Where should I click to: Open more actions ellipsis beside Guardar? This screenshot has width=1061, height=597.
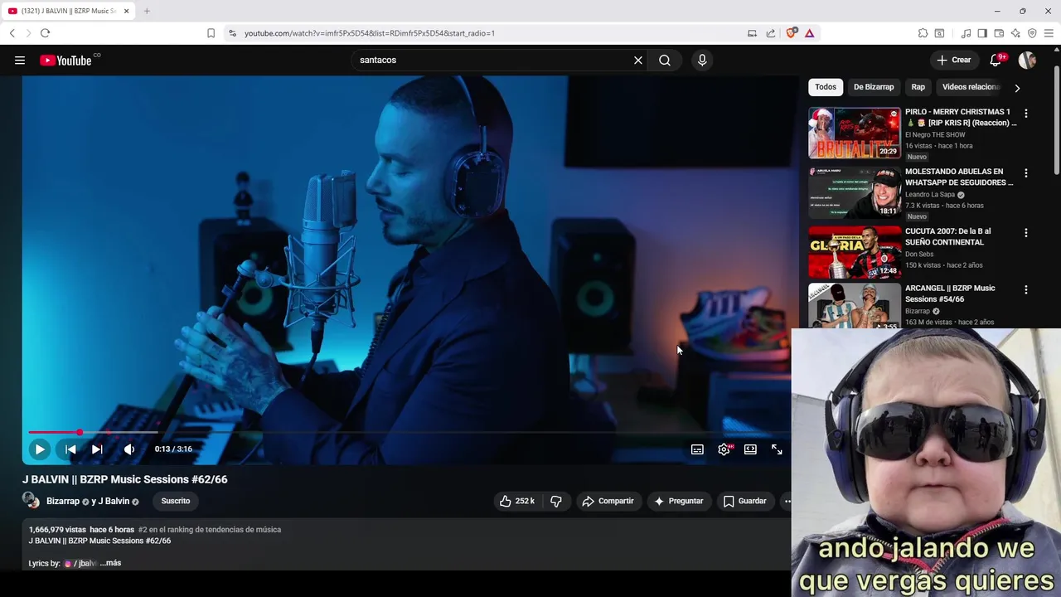pyautogui.click(x=787, y=501)
